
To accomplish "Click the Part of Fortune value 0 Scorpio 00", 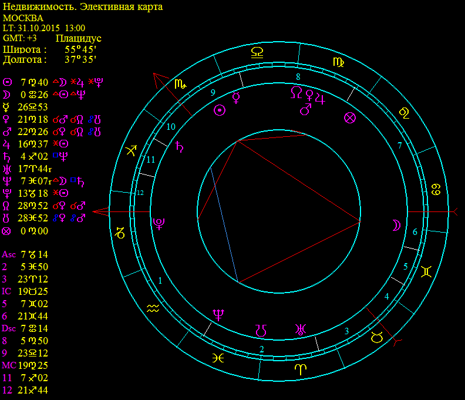I will pyautogui.click(x=34, y=231).
